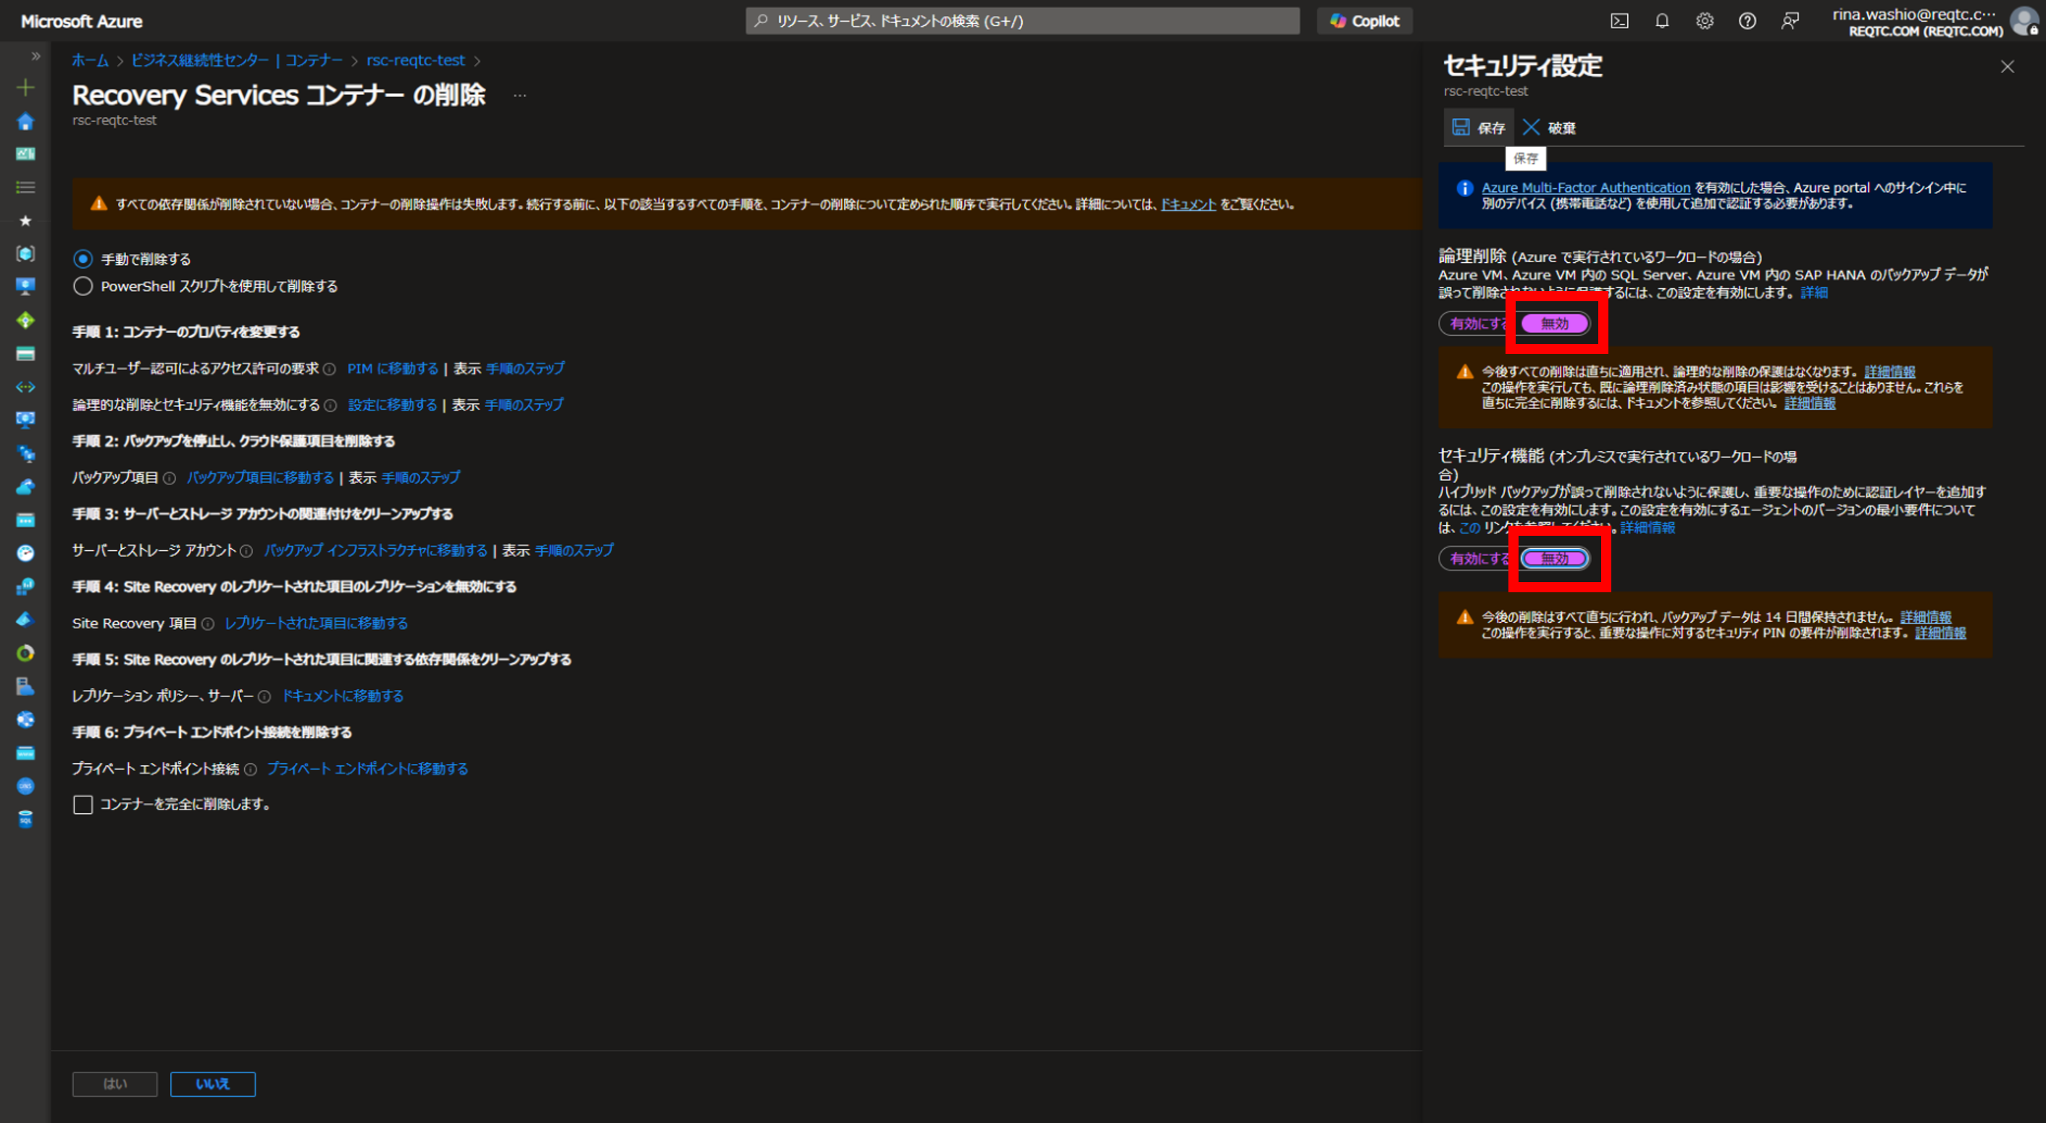Set セキュリティ機能 toggle to 有効にする
Viewport: 2046px width, 1123px height.
coord(1479,559)
